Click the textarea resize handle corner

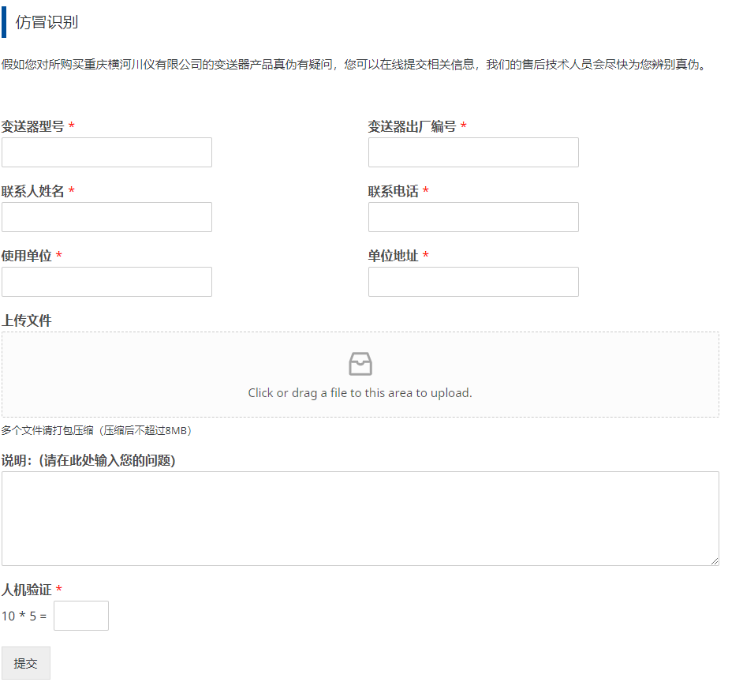click(x=715, y=561)
